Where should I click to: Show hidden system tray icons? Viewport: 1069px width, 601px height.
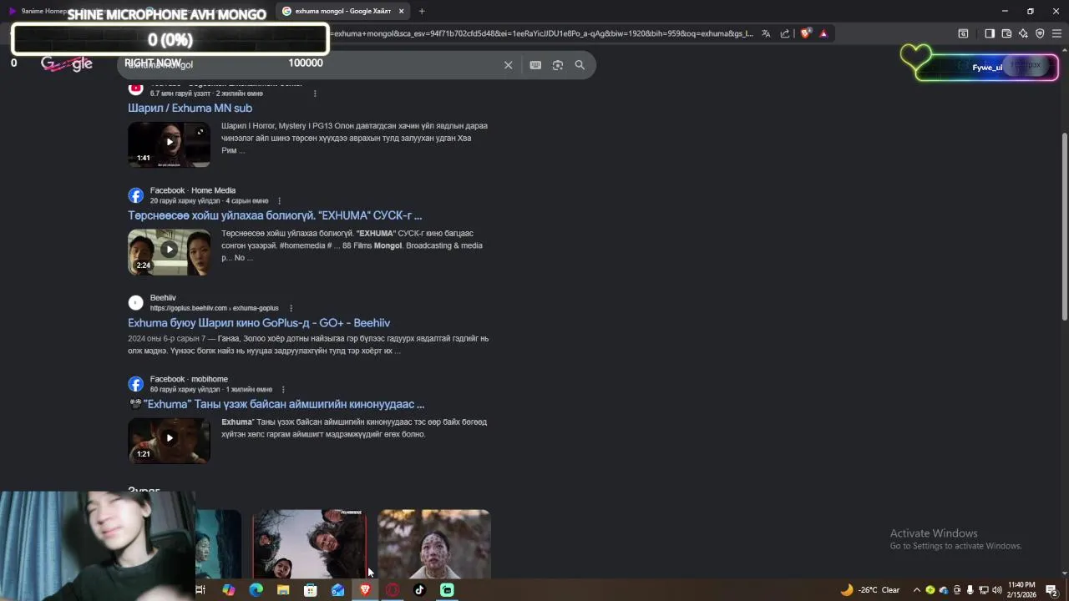point(916,590)
